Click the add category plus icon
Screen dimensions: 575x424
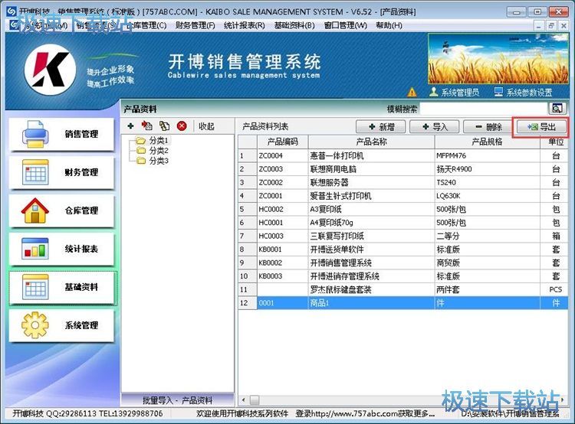click(x=130, y=126)
